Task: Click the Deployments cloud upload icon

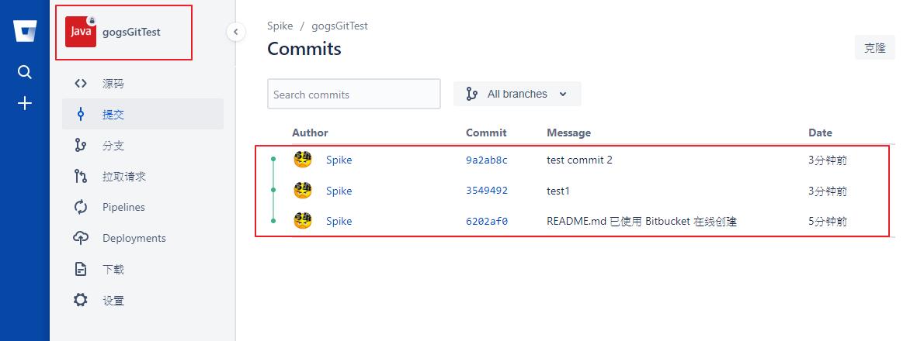Action: point(81,237)
